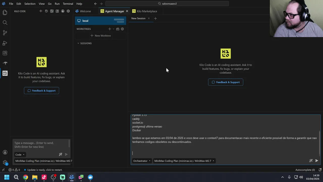Expand the worktree add options chevron
Image resolution: width=323 pixels, height=182 pixels.
click(113, 29)
